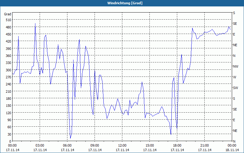Click the "150" degree label
Screen dimensions: 244x153
coord(9,106)
